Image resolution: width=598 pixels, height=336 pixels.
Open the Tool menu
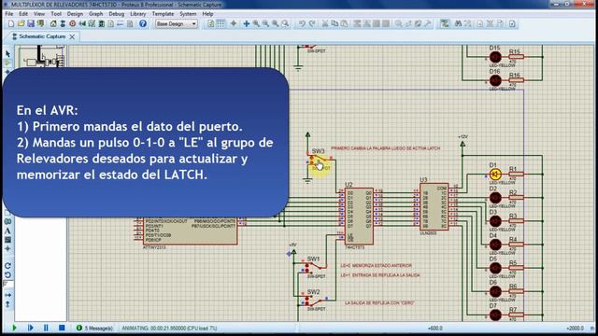point(56,14)
